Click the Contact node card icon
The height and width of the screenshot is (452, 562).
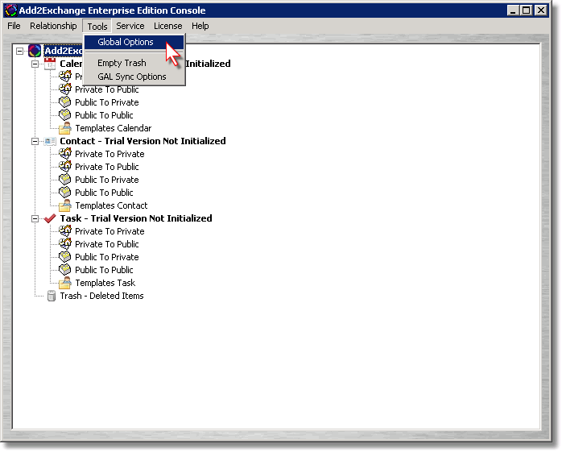pyautogui.click(x=50, y=141)
